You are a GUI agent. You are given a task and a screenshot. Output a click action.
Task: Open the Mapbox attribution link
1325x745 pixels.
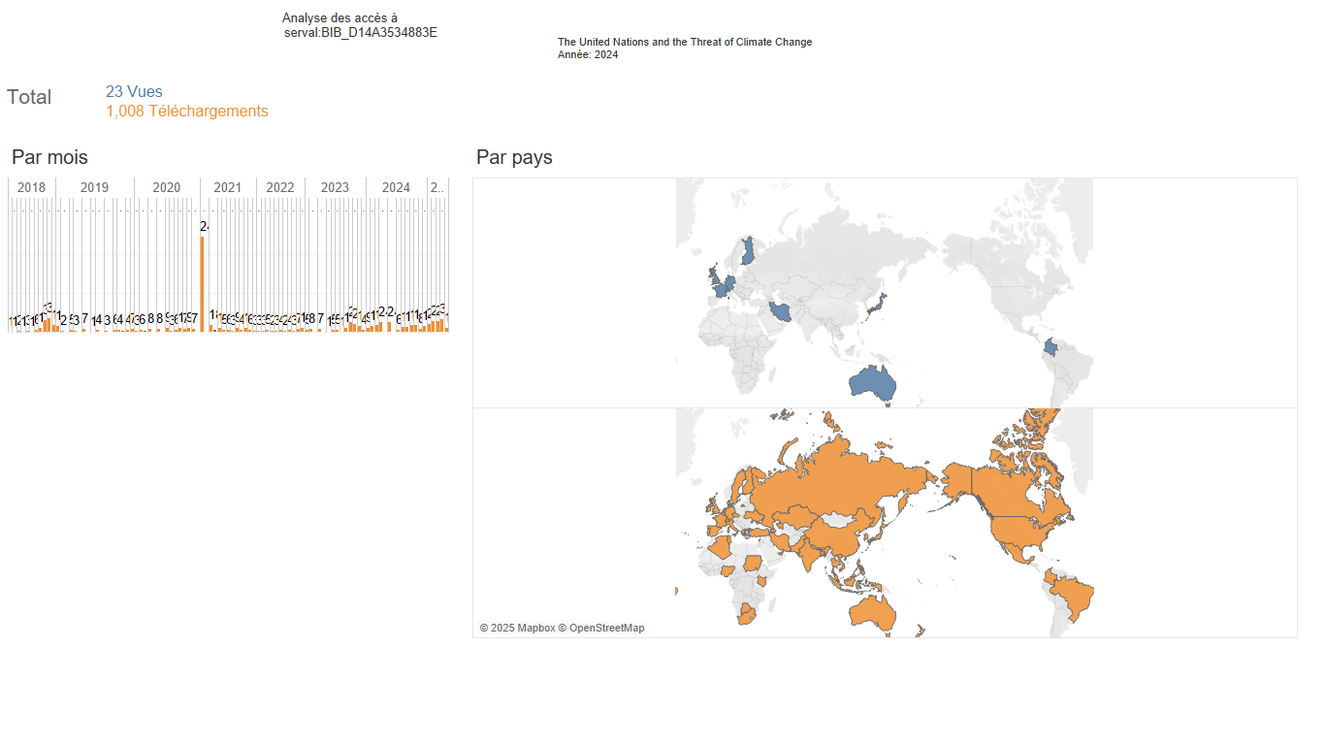point(517,628)
